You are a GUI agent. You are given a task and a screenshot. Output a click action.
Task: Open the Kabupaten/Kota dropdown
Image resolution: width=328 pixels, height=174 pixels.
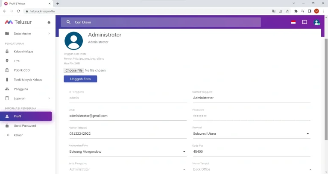click(x=128, y=152)
